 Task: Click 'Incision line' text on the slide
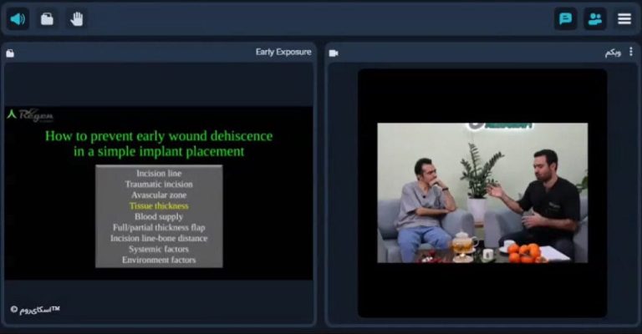159,173
